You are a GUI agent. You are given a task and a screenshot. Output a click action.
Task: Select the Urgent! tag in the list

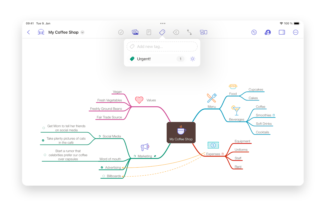pos(143,59)
